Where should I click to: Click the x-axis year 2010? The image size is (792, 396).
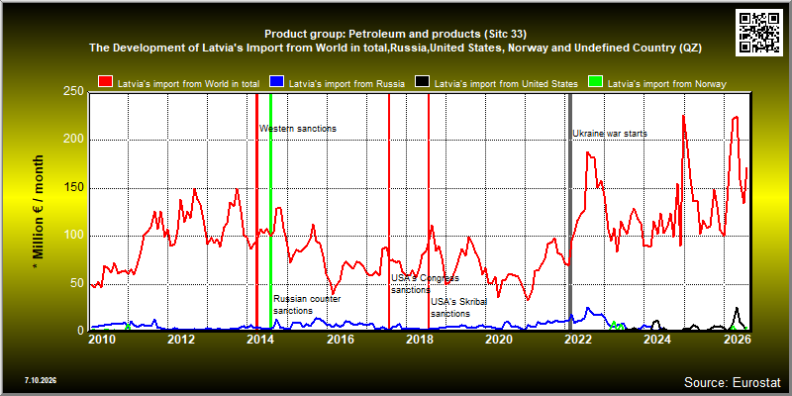point(103,340)
